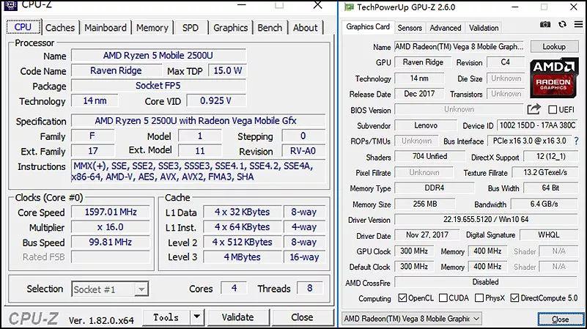Click the CPU-Z Close button
The width and height of the screenshot is (587, 329).
pyautogui.click(x=302, y=317)
